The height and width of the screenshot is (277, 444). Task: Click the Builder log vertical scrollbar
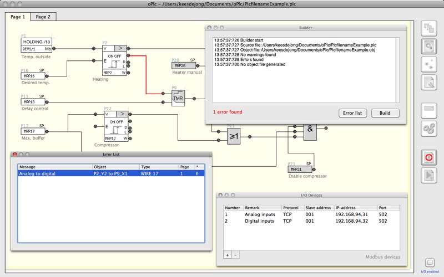(397, 70)
